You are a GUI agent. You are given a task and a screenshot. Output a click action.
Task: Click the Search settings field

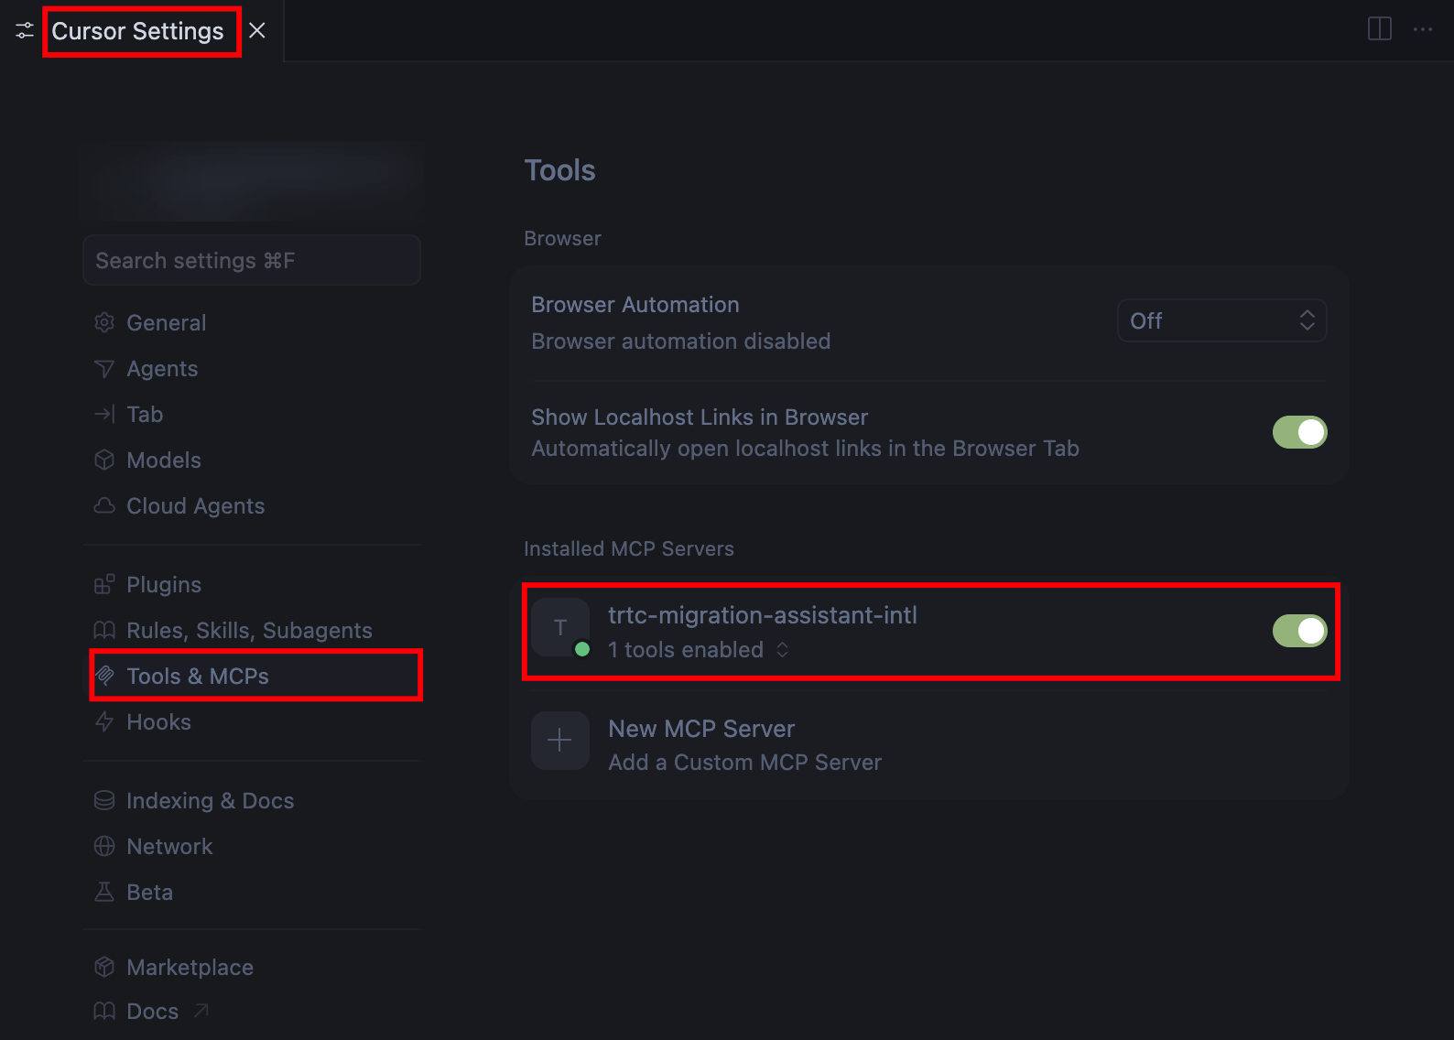pyautogui.click(x=252, y=261)
